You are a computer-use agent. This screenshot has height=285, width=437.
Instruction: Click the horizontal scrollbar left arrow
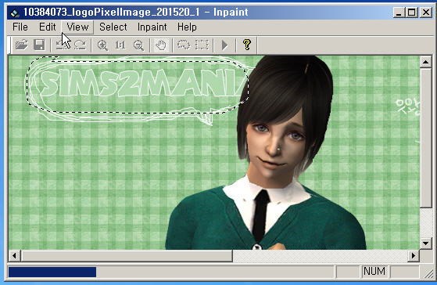[15, 256]
